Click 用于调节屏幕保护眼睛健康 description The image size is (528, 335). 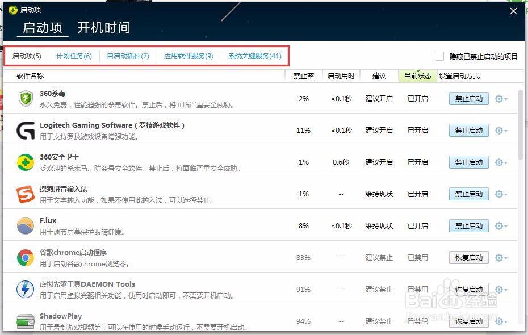pos(82,232)
